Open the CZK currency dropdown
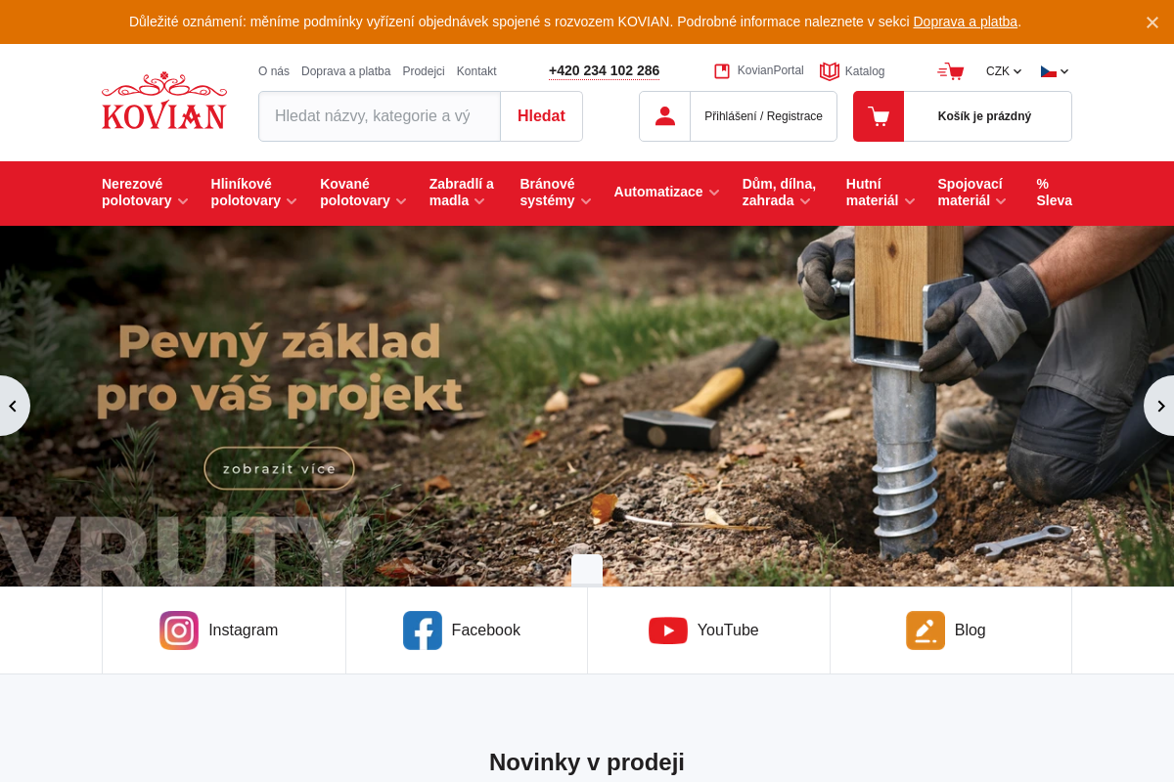The width and height of the screenshot is (1174, 782). click(x=1004, y=71)
